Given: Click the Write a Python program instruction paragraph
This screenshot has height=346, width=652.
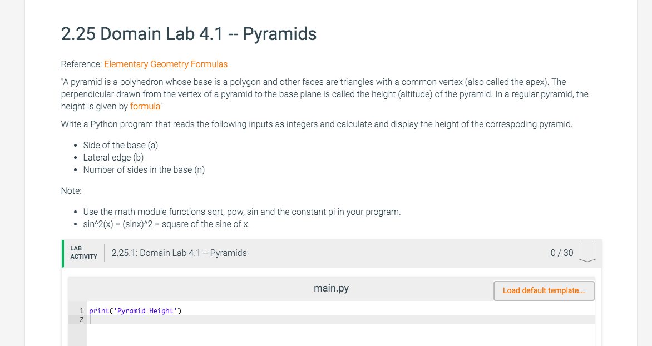Looking at the screenshot, I should [x=317, y=124].
